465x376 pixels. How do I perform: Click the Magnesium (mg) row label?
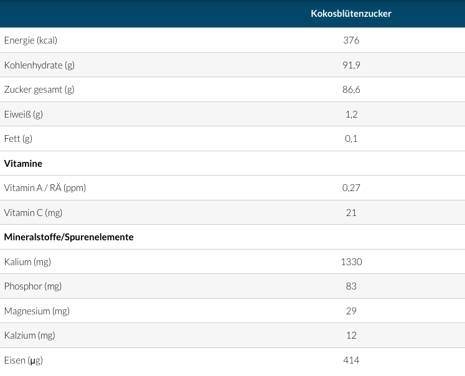pyautogui.click(x=37, y=311)
